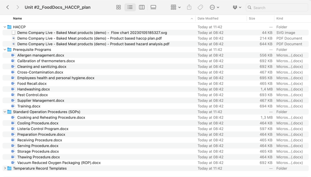Switch to gallery view
Viewport: 311px width, 177px height.
point(153,7)
